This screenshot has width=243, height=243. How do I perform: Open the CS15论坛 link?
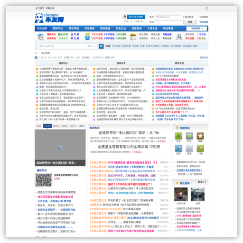coord(97,34)
